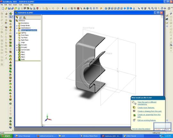Click the Extruded Boss feature icon in the left toolbar
Viewport: 173px width, 138px height.
(x=10, y=21)
